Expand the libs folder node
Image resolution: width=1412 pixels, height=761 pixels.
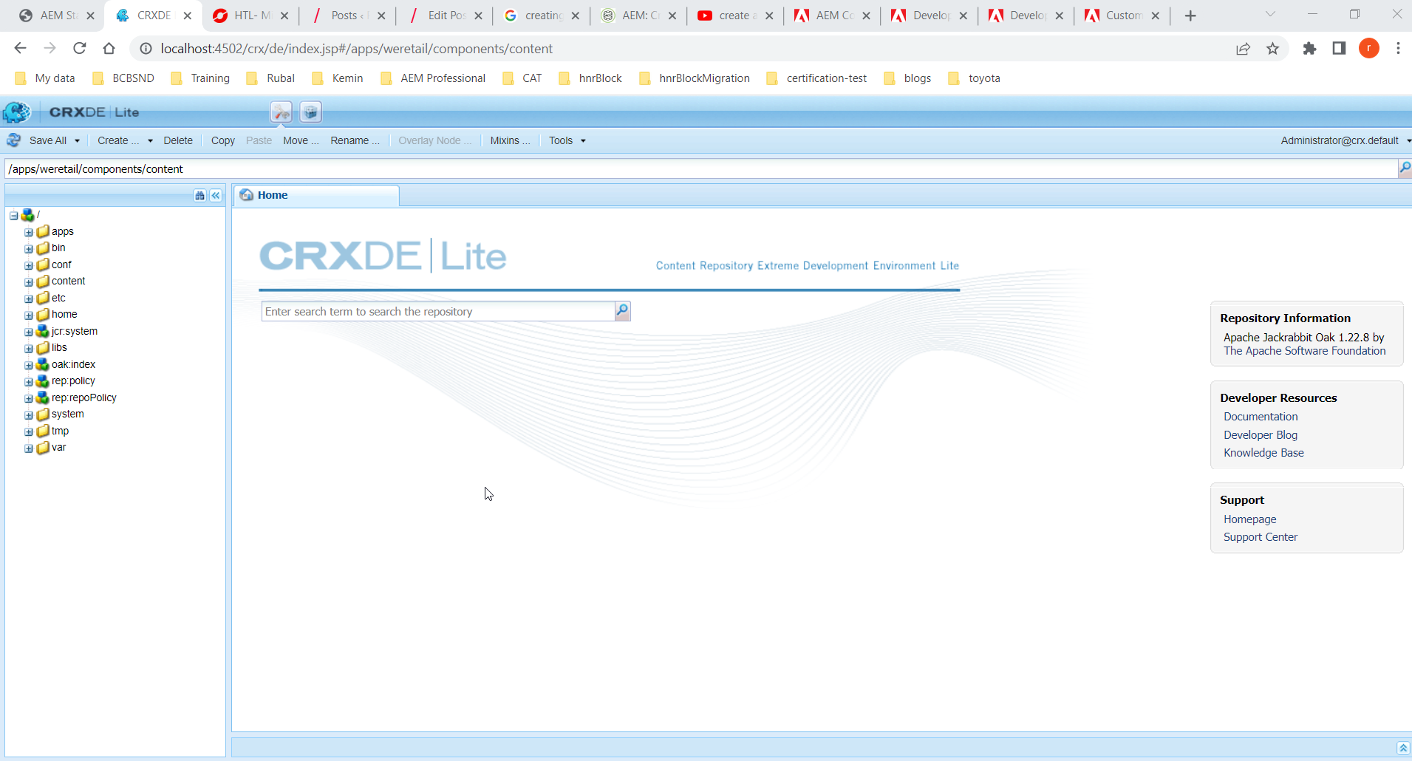29,348
